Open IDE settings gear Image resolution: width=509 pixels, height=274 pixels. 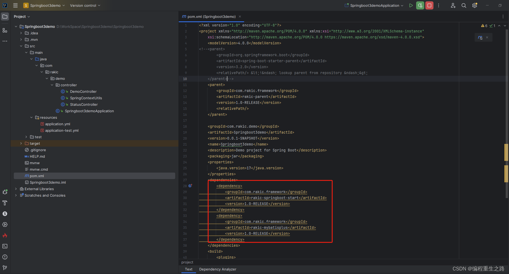point(475,5)
